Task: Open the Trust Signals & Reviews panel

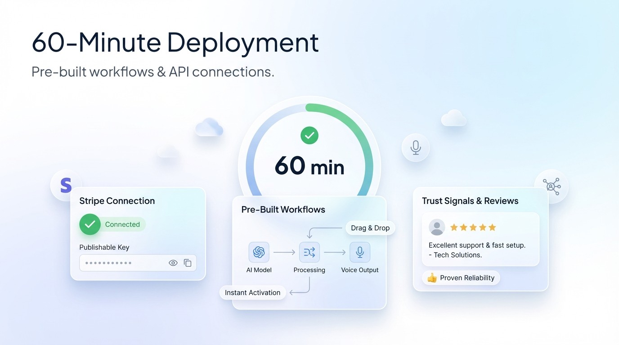Action: tap(470, 201)
